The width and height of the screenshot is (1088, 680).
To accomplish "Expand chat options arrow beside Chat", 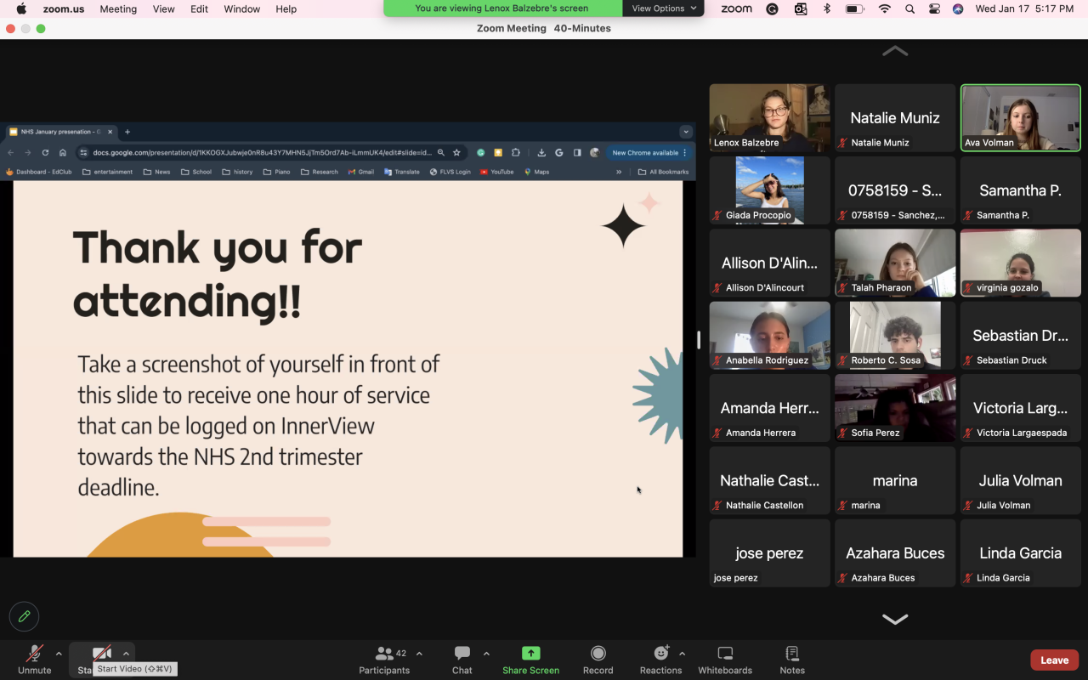I will pos(486,654).
